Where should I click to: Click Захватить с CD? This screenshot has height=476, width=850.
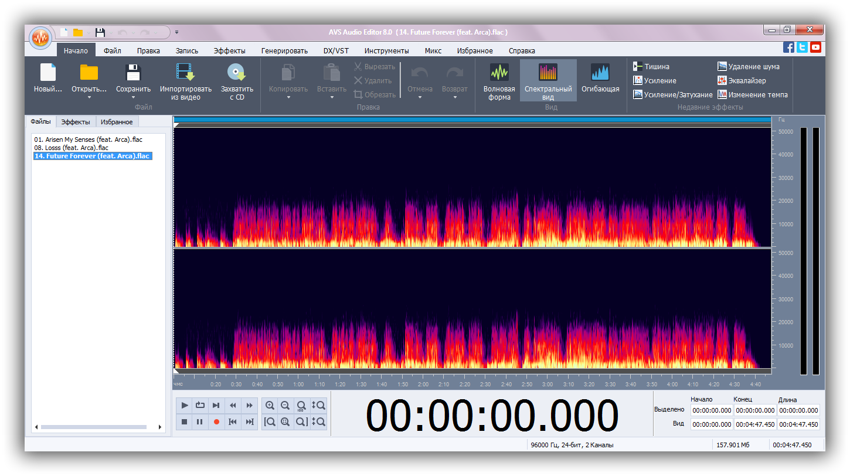[237, 81]
